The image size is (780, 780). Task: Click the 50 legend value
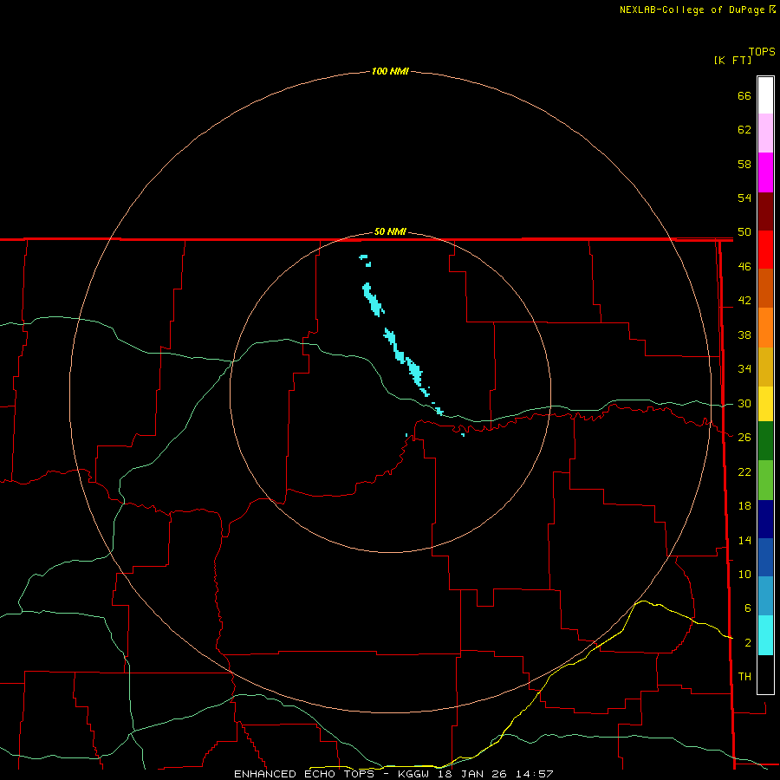(744, 232)
